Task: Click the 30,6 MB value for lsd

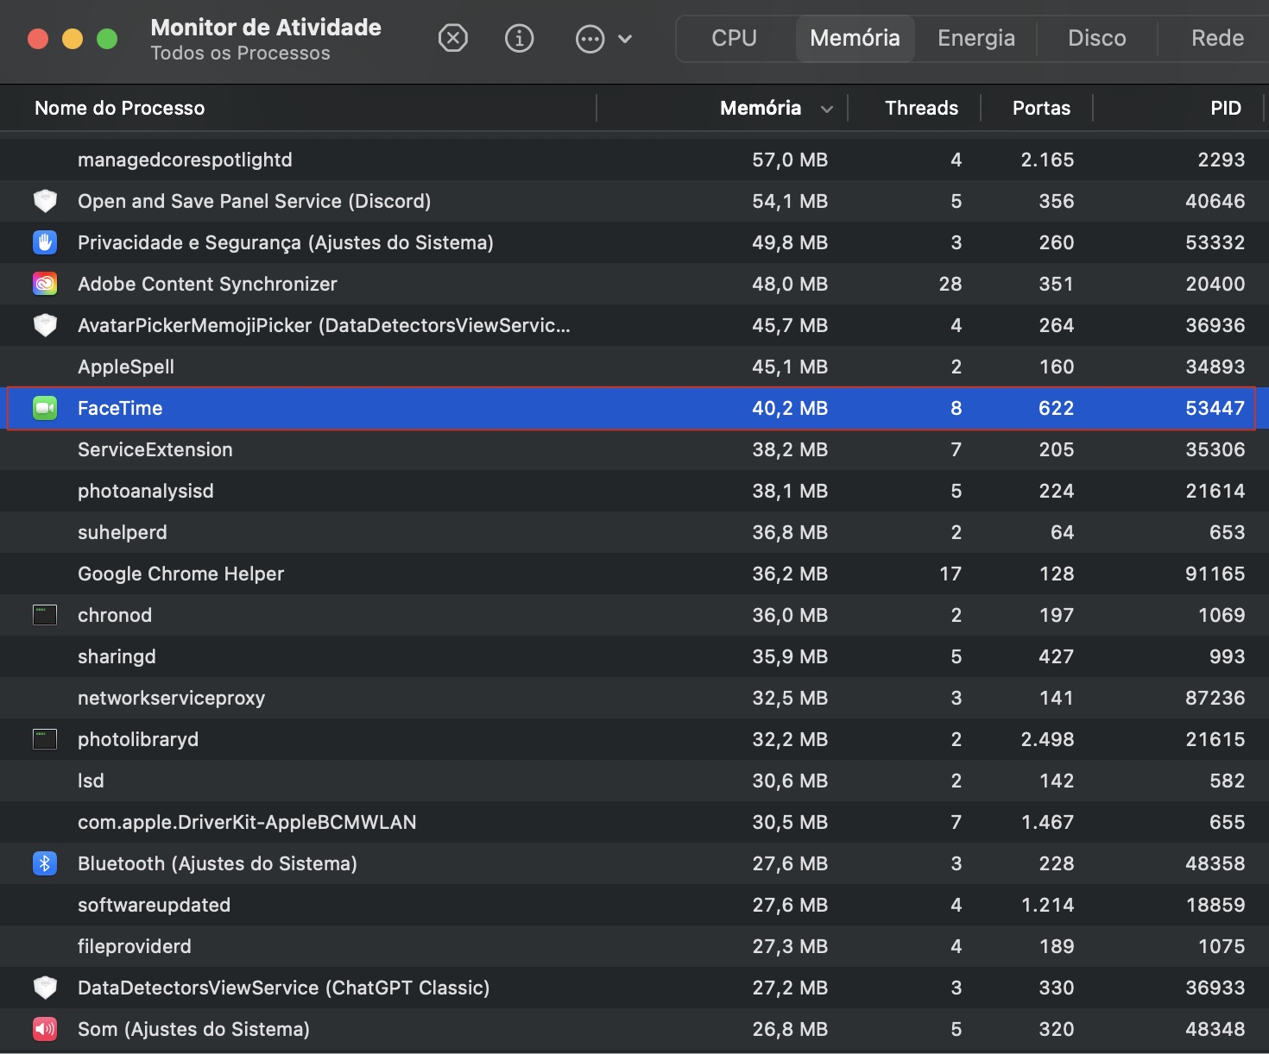Action: [790, 781]
